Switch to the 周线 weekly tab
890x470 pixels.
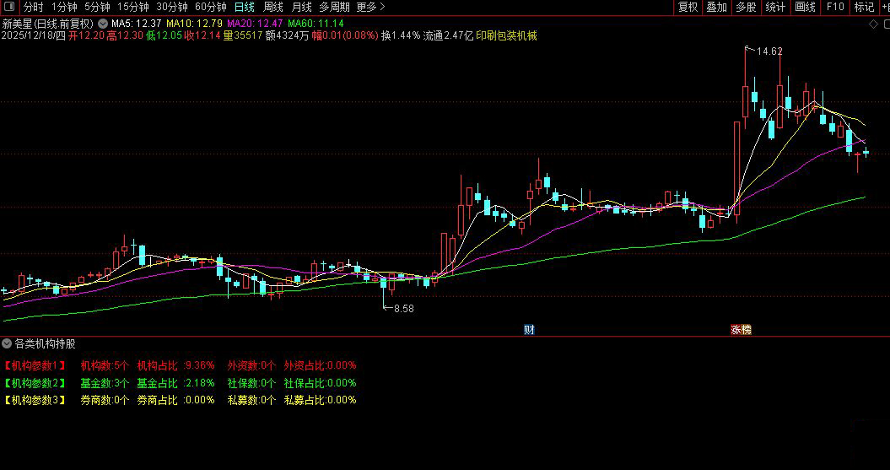point(273,7)
